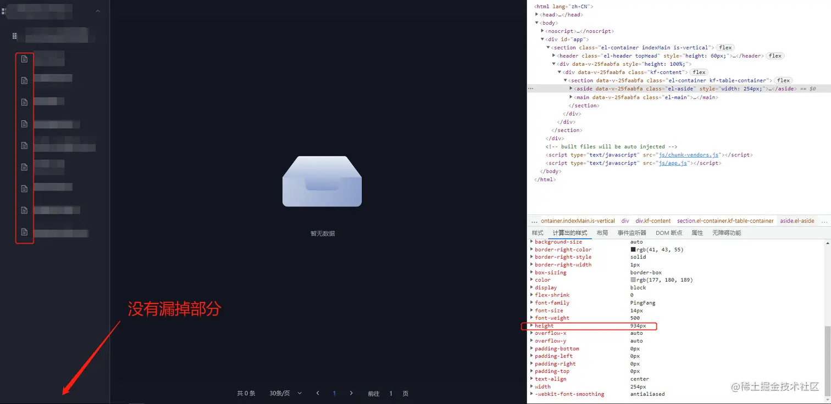Expand the overflow-x computed property

coord(531,333)
